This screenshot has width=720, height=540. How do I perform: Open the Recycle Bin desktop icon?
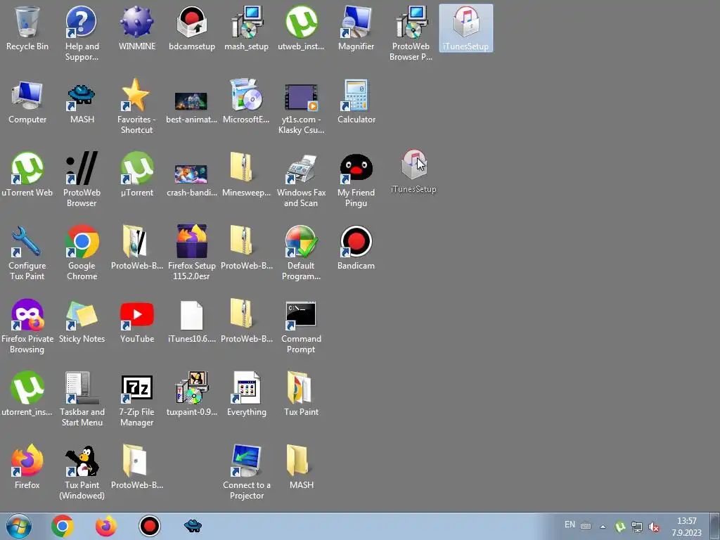click(27, 27)
